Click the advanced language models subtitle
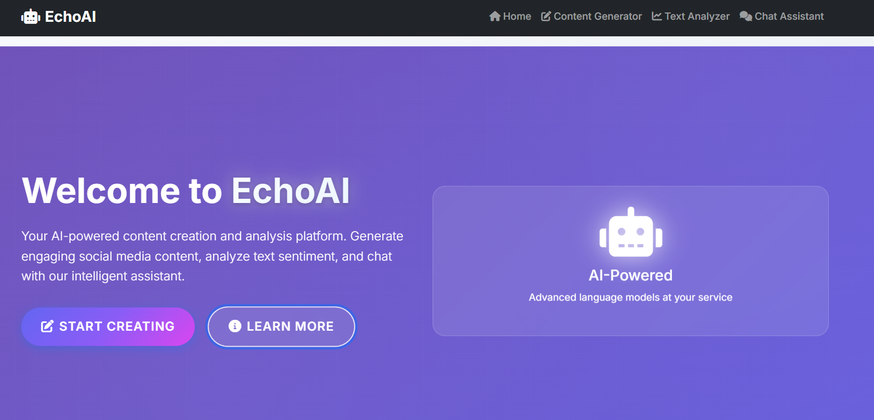 [x=630, y=297]
